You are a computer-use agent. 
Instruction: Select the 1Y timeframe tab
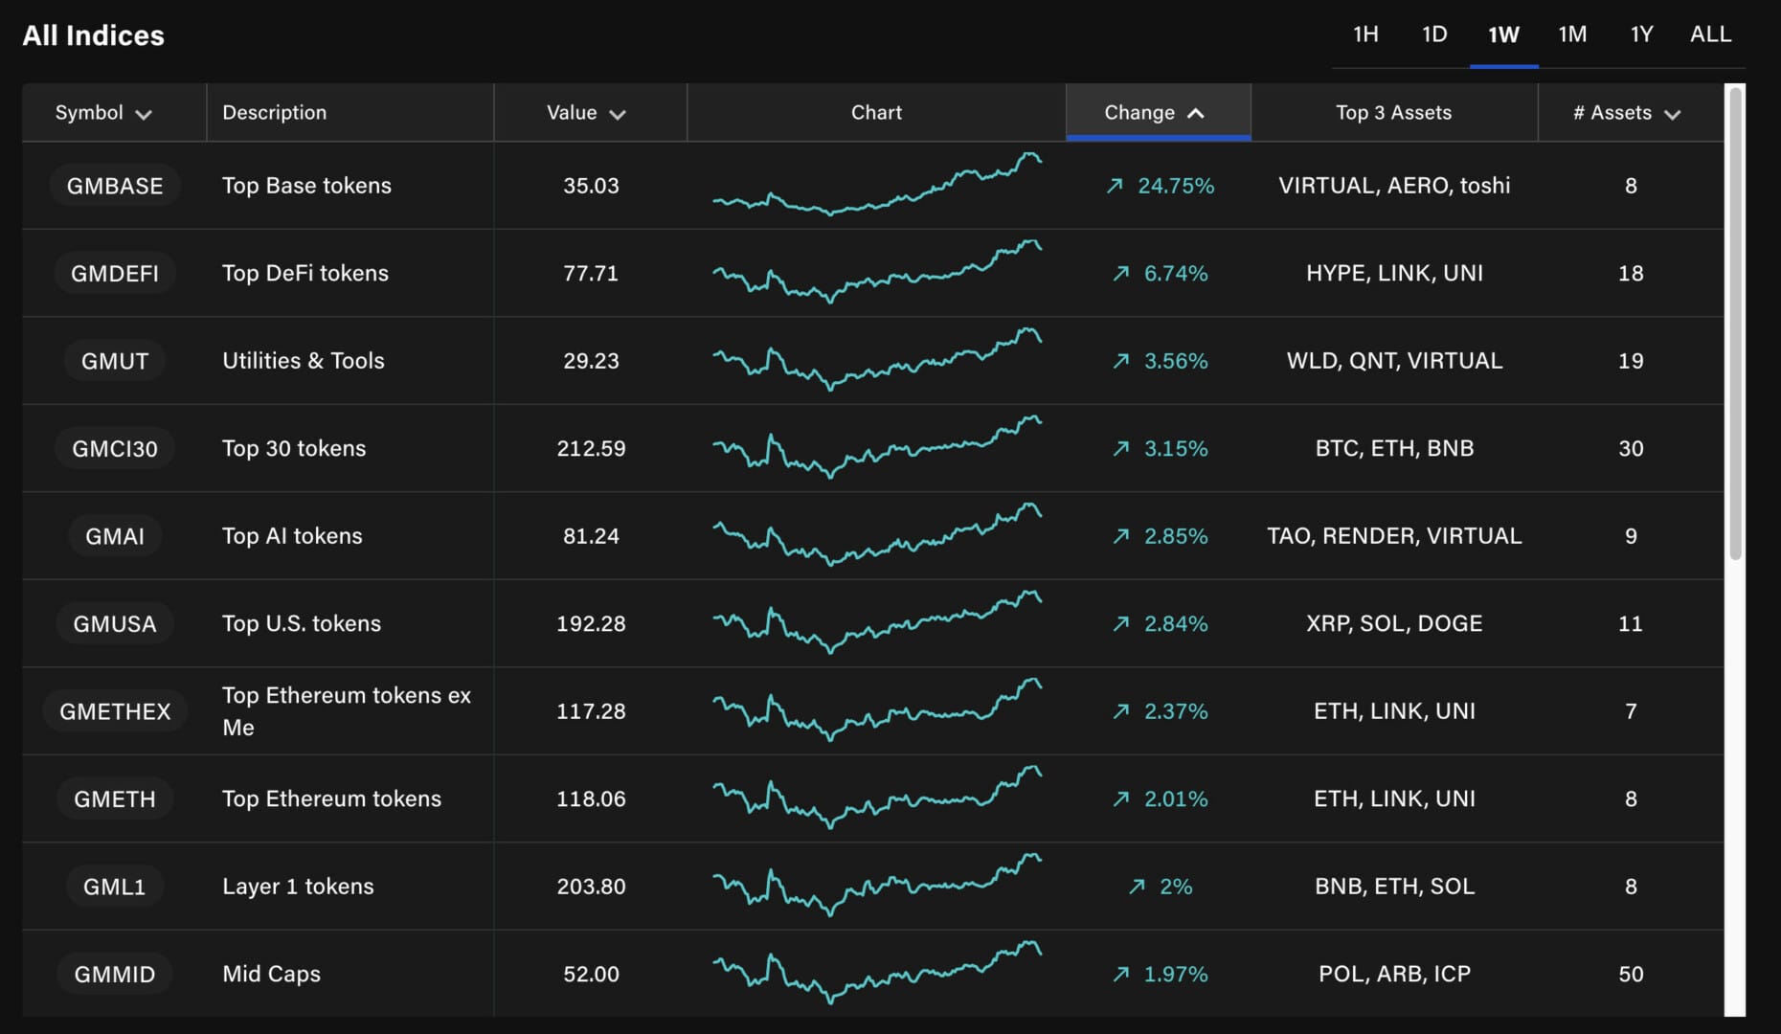click(x=1641, y=34)
